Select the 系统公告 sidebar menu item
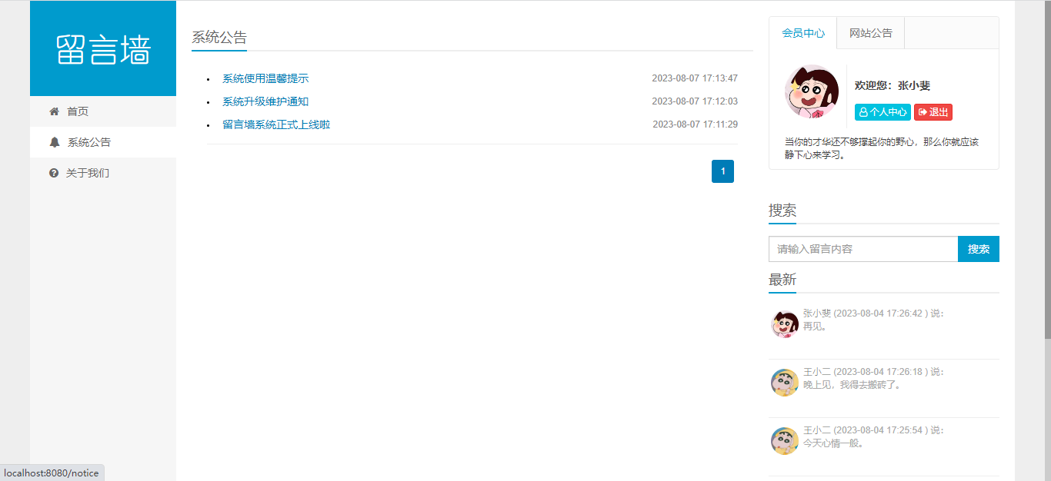This screenshot has height=481, width=1051. [x=103, y=142]
